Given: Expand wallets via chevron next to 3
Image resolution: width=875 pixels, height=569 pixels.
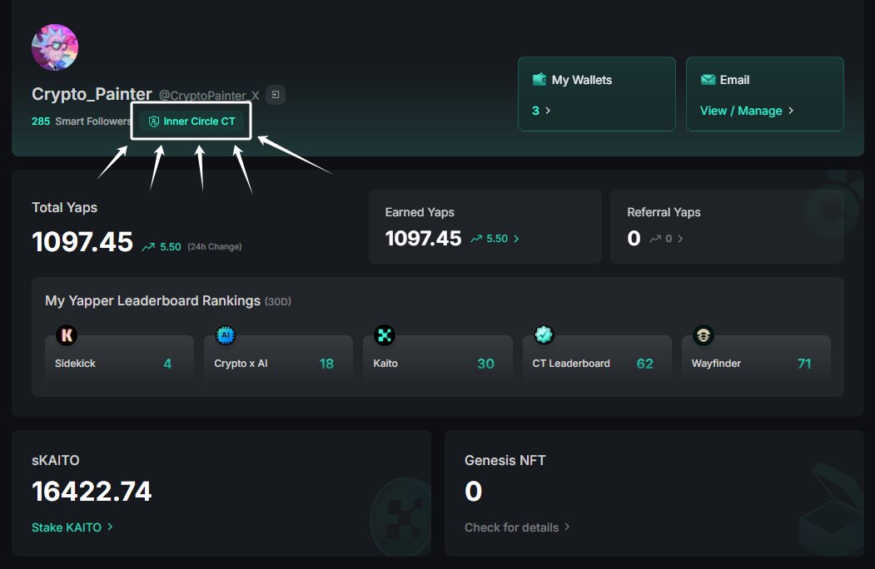Looking at the screenshot, I should point(548,111).
